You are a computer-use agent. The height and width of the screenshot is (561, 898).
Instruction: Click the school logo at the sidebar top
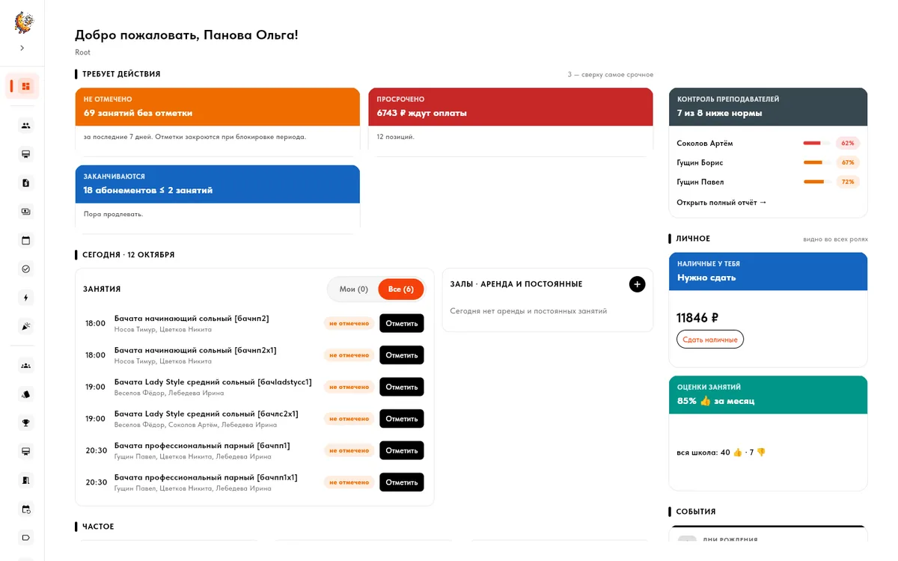tap(24, 22)
